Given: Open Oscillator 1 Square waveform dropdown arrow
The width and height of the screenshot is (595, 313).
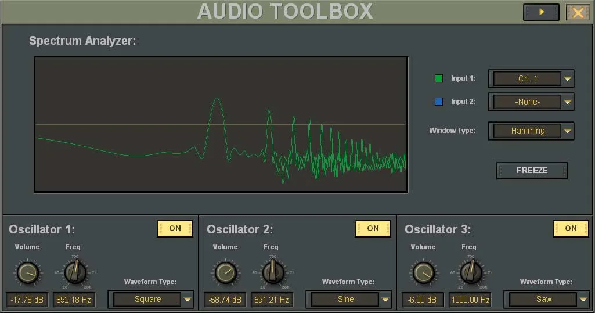Looking at the screenshot, I should [x=187, y=300].
